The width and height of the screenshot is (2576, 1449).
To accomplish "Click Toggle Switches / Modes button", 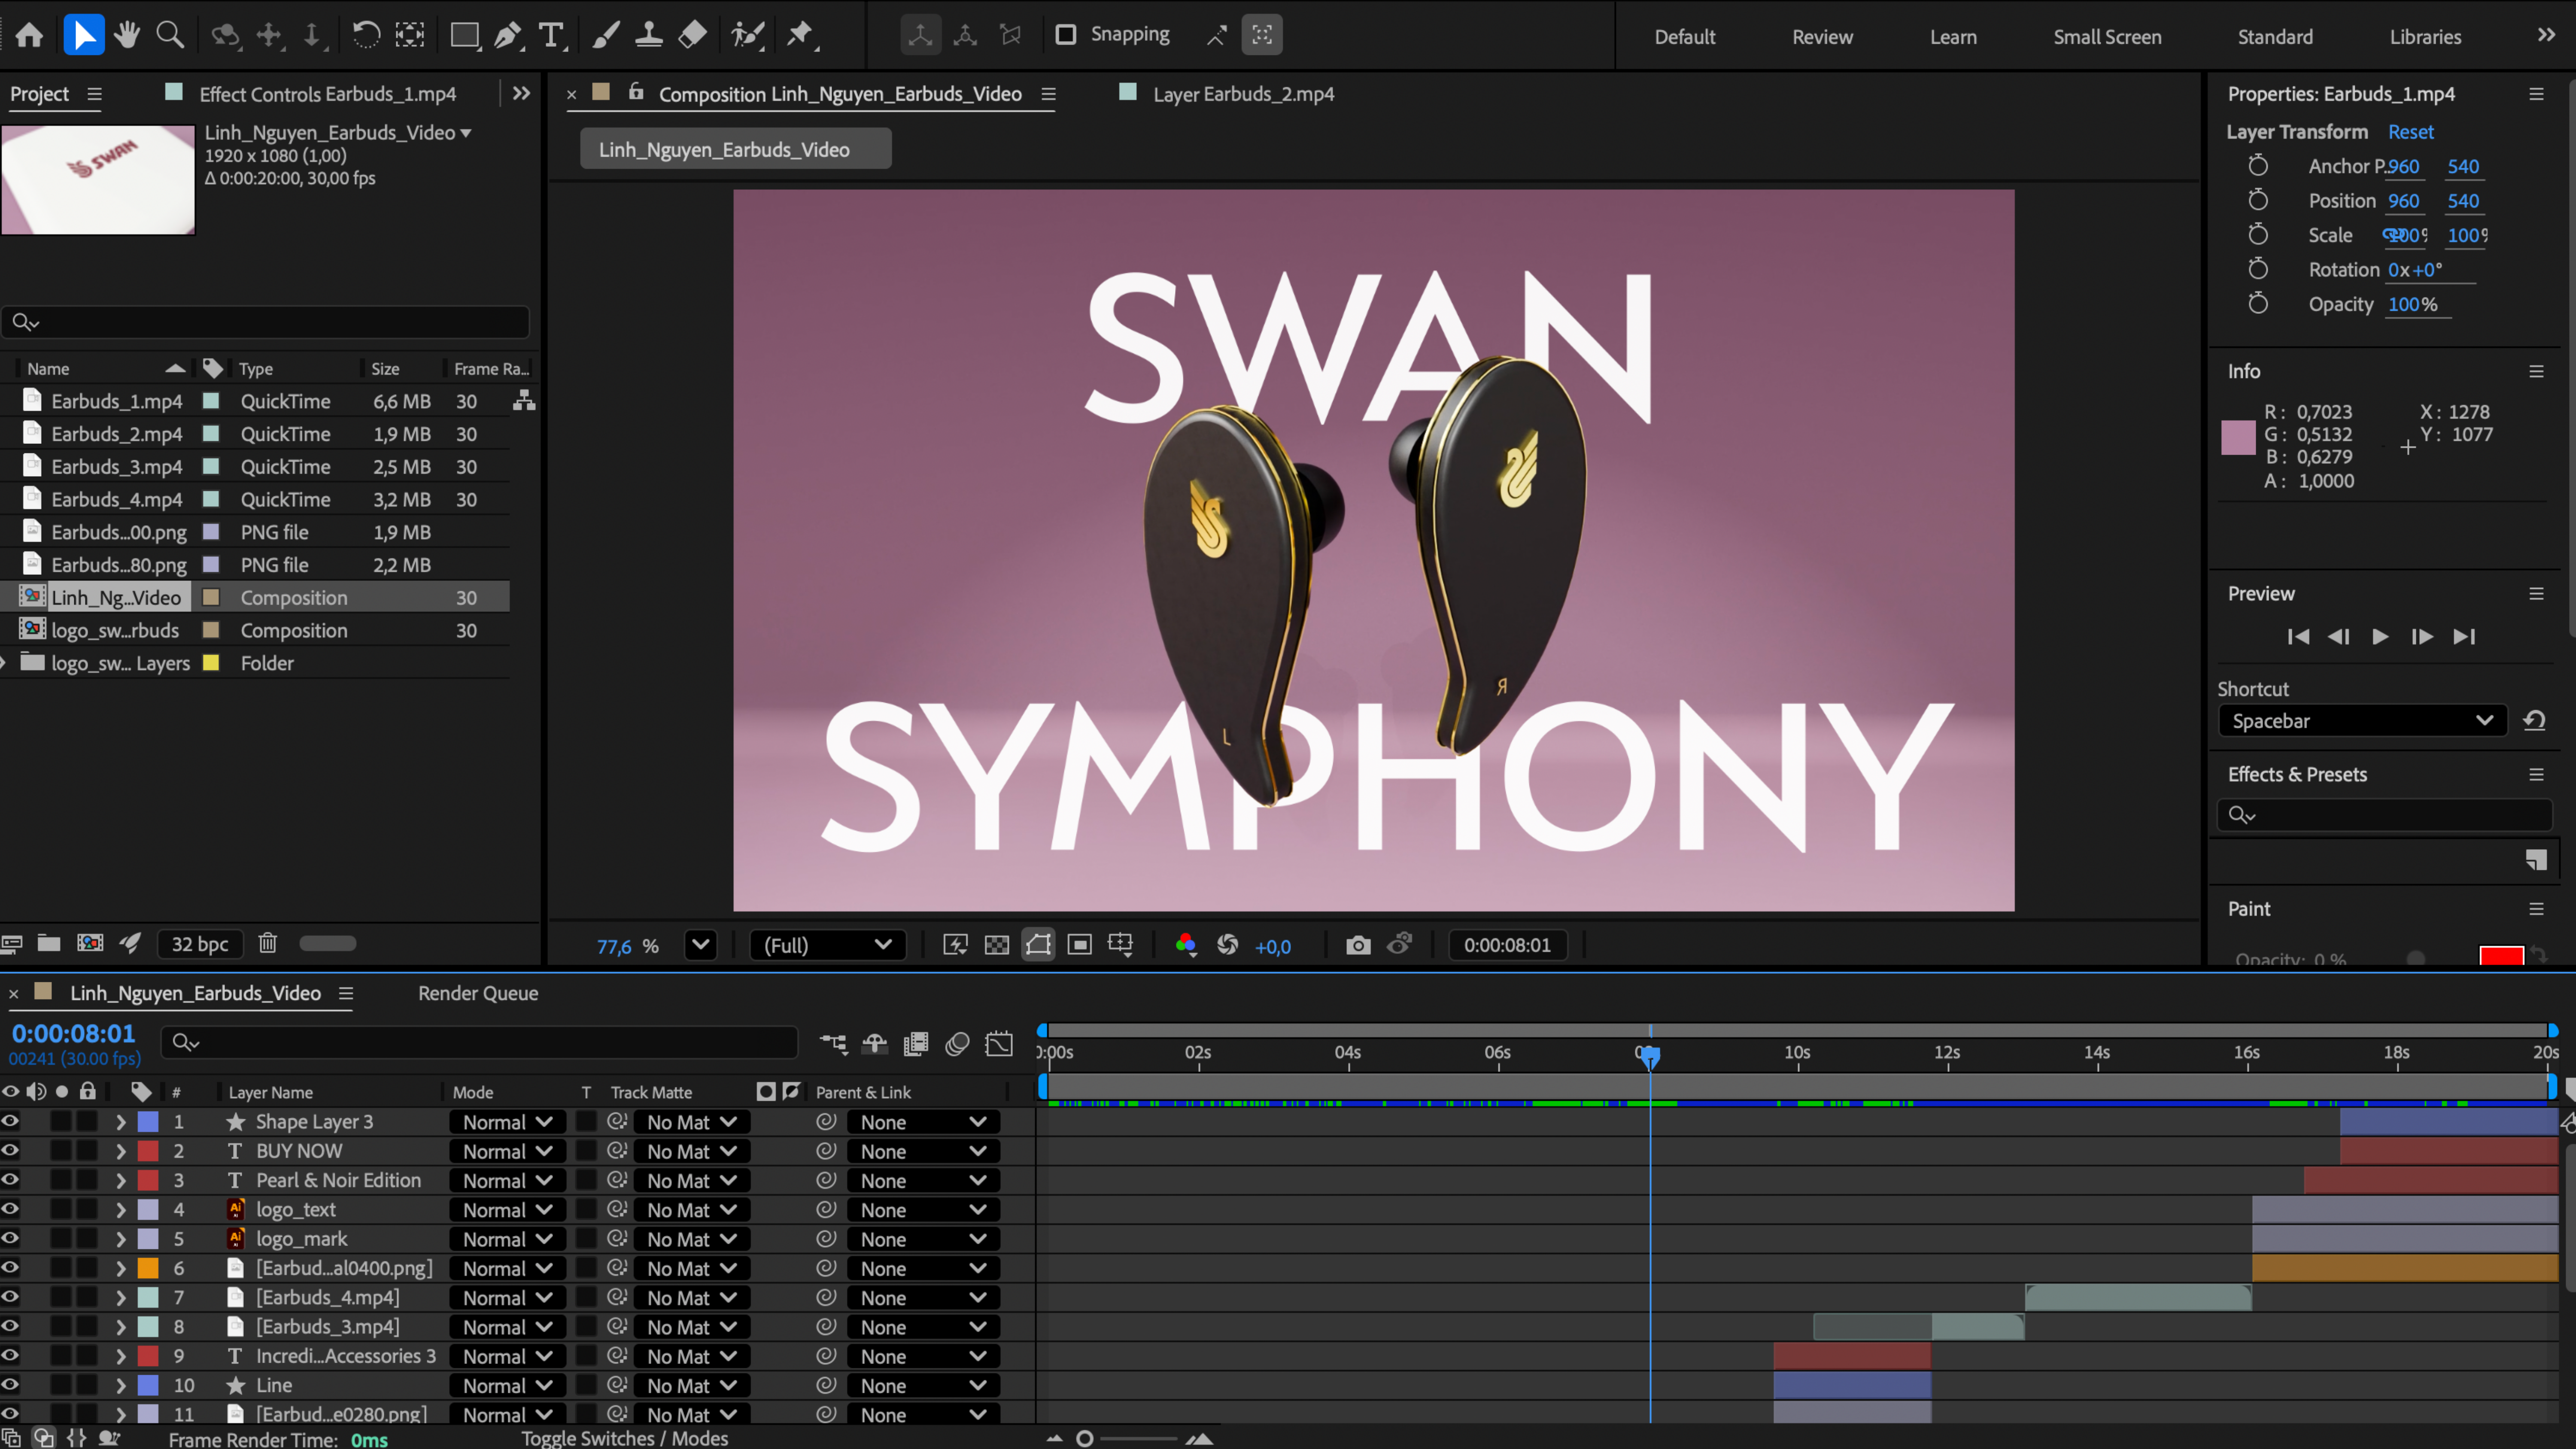I will 625,1438.
